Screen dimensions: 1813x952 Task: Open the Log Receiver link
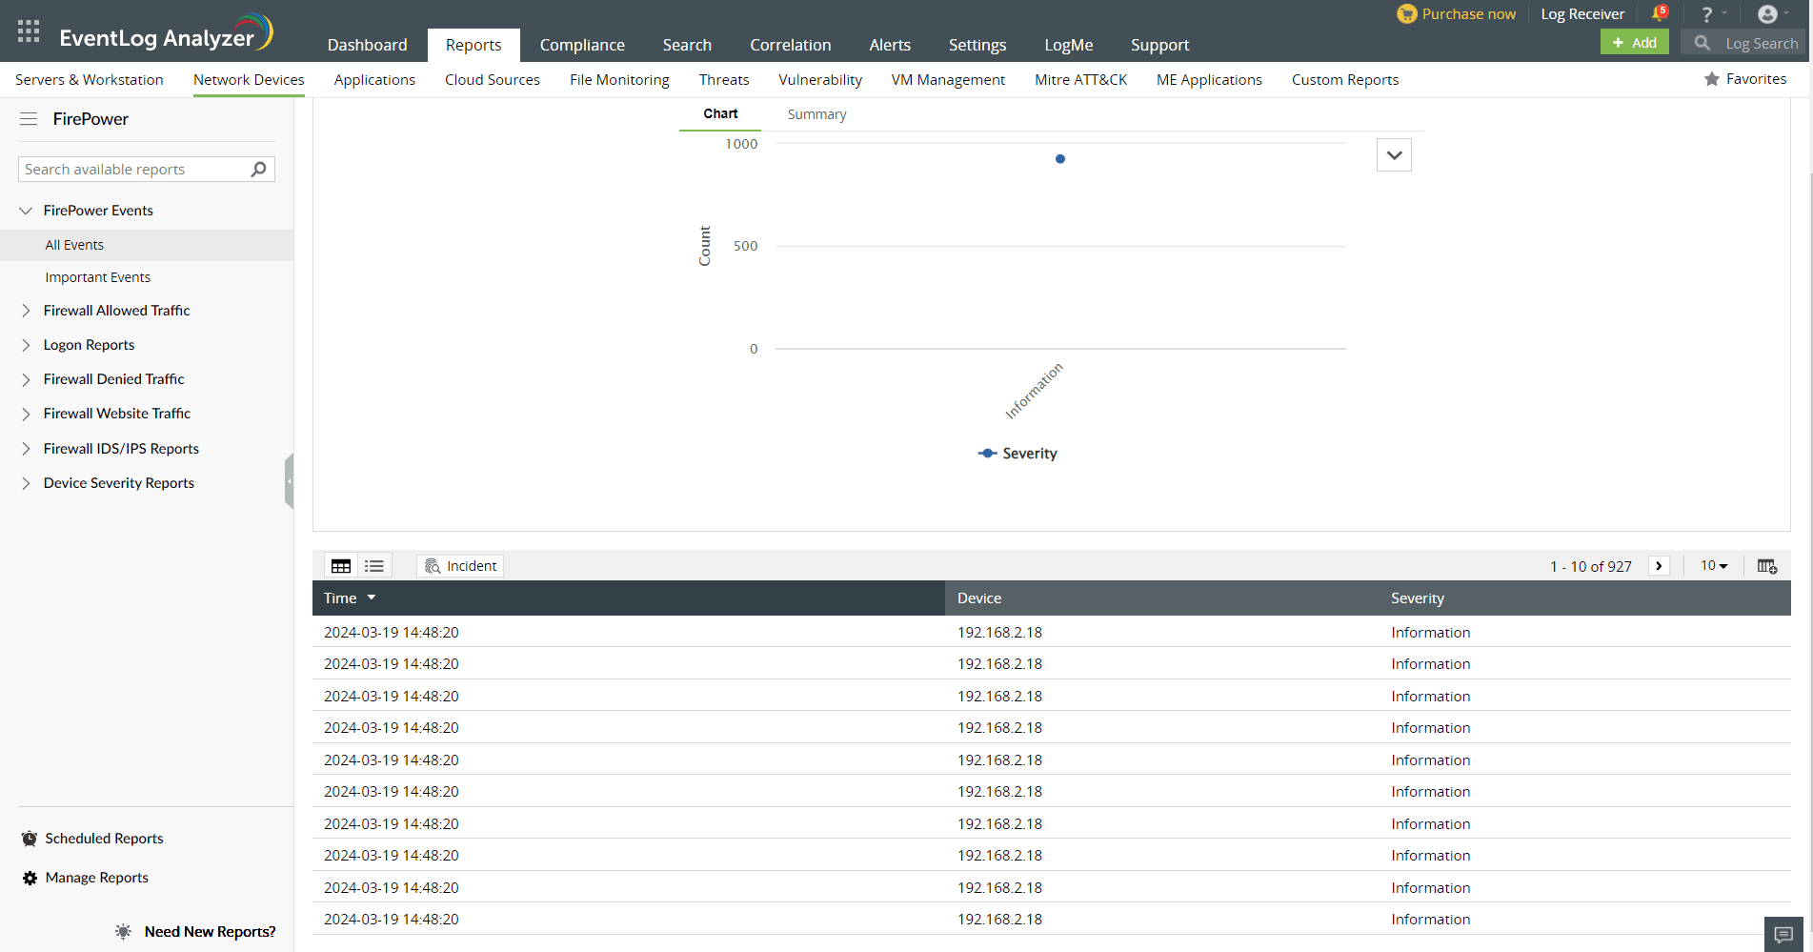(x=1582, y=14)
